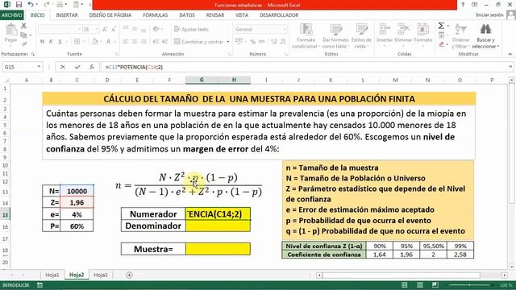
Task: Click Iniciar sesión link
Action: (x=489, y=15)
